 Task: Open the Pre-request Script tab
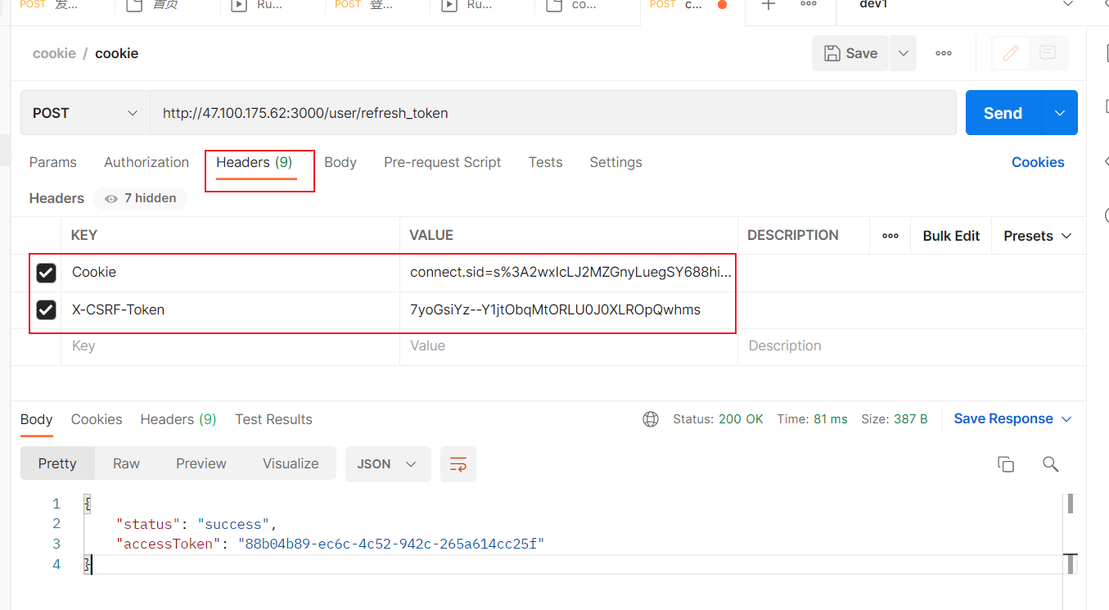pyautogui.click(x=443, y=162)
